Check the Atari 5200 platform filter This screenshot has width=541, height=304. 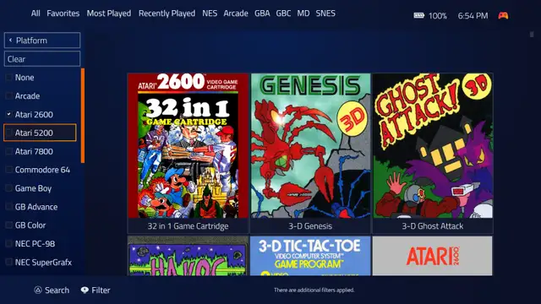click(x=9, y=133)
